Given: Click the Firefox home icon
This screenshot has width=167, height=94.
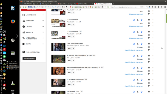Looking at the screenshot, I should point(162,7).
